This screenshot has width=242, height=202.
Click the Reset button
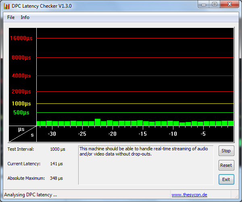tap(226, 165)
